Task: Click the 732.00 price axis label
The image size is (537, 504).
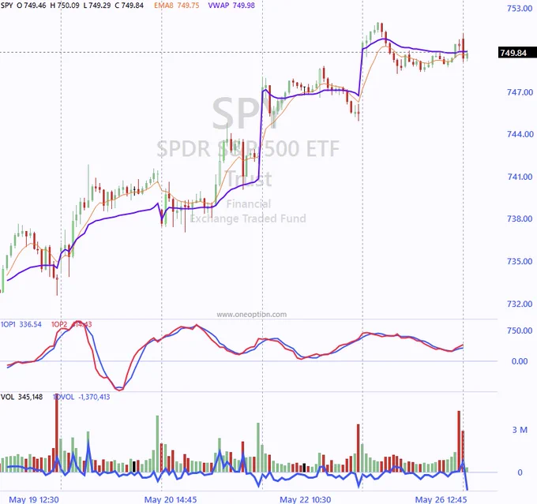Action: (x=520, y=304)
